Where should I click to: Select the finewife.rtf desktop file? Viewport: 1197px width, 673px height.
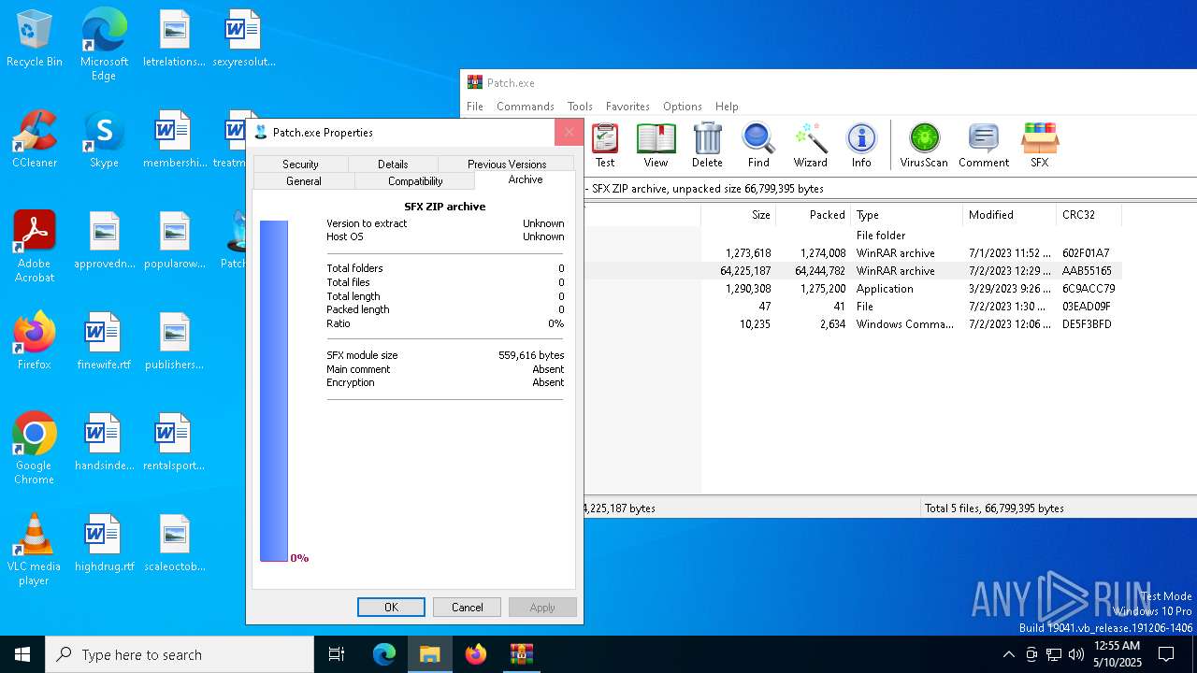click(104, 342)
